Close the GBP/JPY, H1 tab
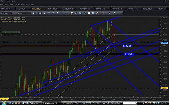This screenshot has height=105, width=169. [109, 9]
